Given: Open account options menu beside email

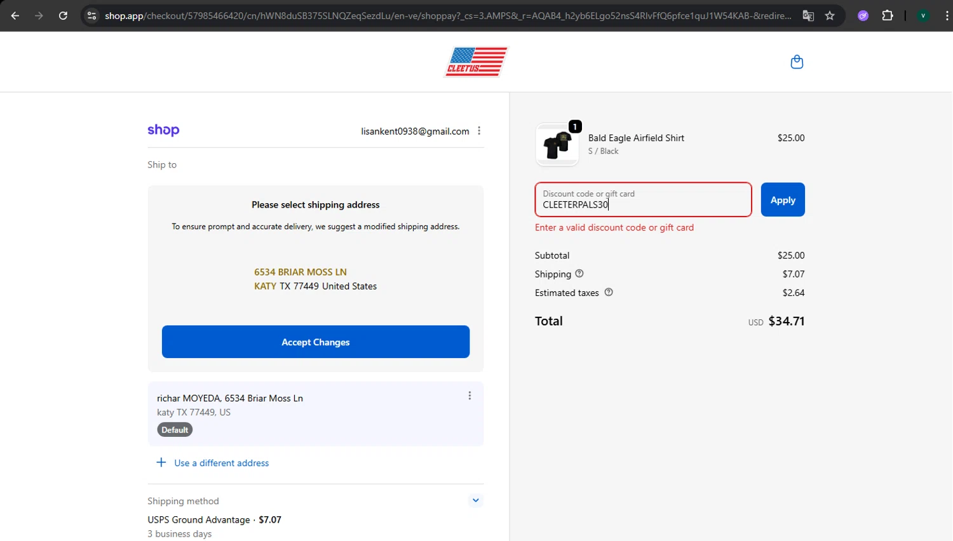Looking at the screenshot, I should [x=479, y=131].
